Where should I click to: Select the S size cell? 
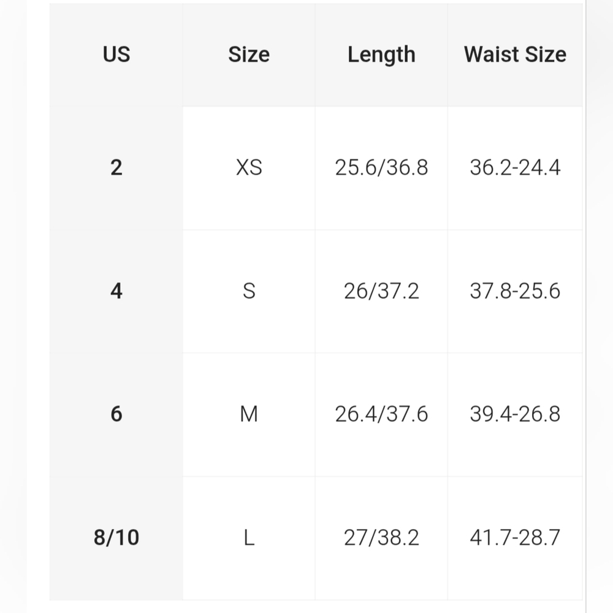(249, 291)
